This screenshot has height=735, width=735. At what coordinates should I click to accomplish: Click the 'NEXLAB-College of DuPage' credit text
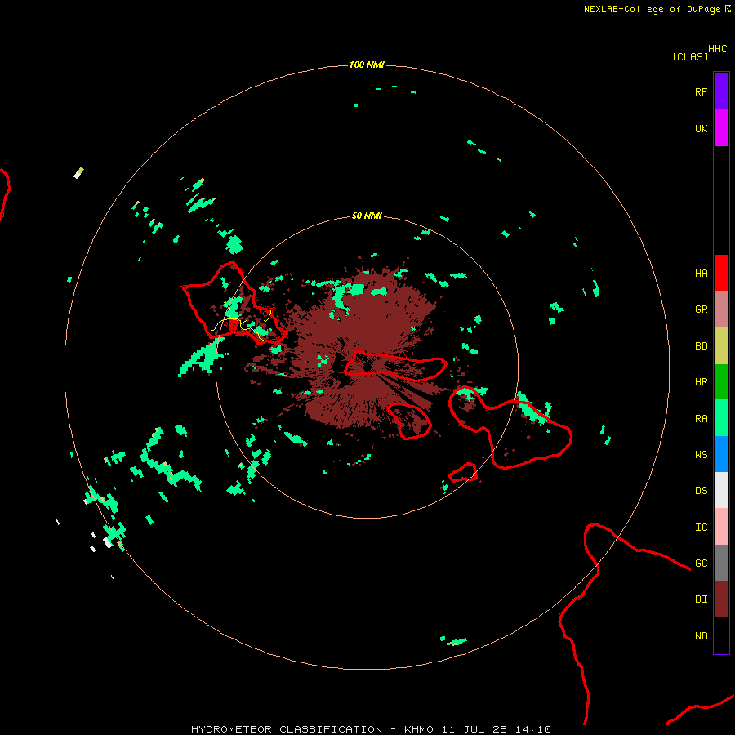(x=653, y=9)
